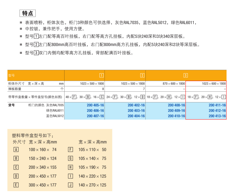Image resolution: width=235 pixels, height=195 pixels.
Task: Click the shelf count value 7
Action: 144,89
